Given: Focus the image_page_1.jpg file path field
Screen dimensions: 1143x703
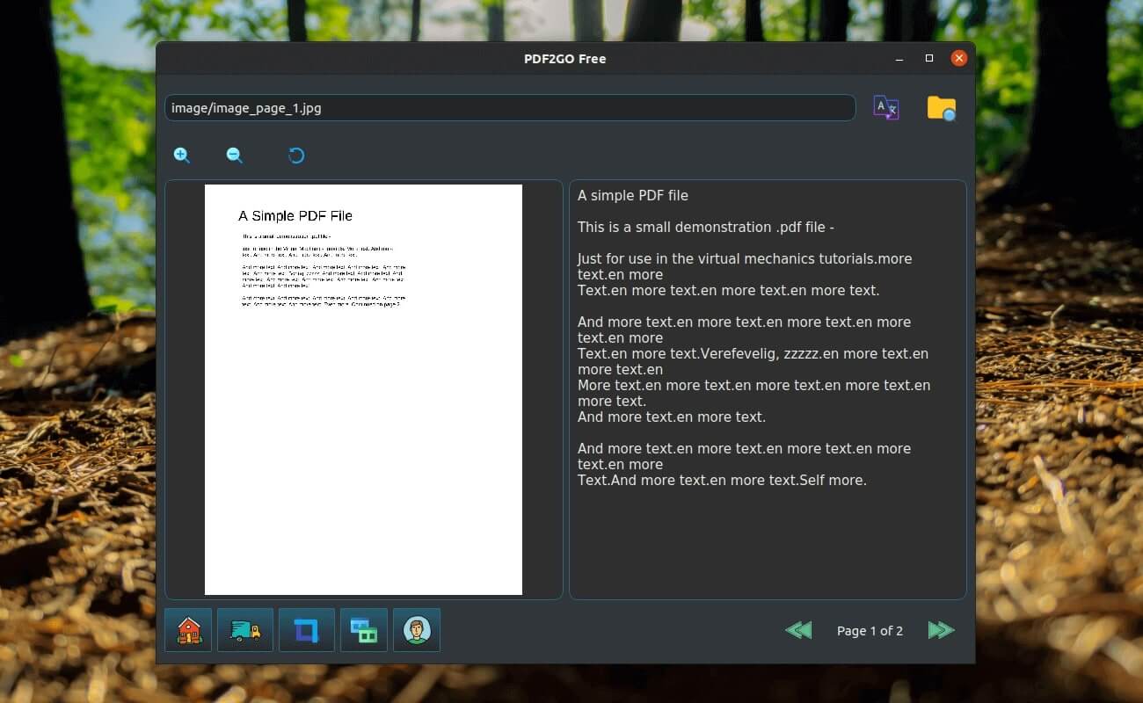Looking at the screenshot, I should (x=510, y=108).
